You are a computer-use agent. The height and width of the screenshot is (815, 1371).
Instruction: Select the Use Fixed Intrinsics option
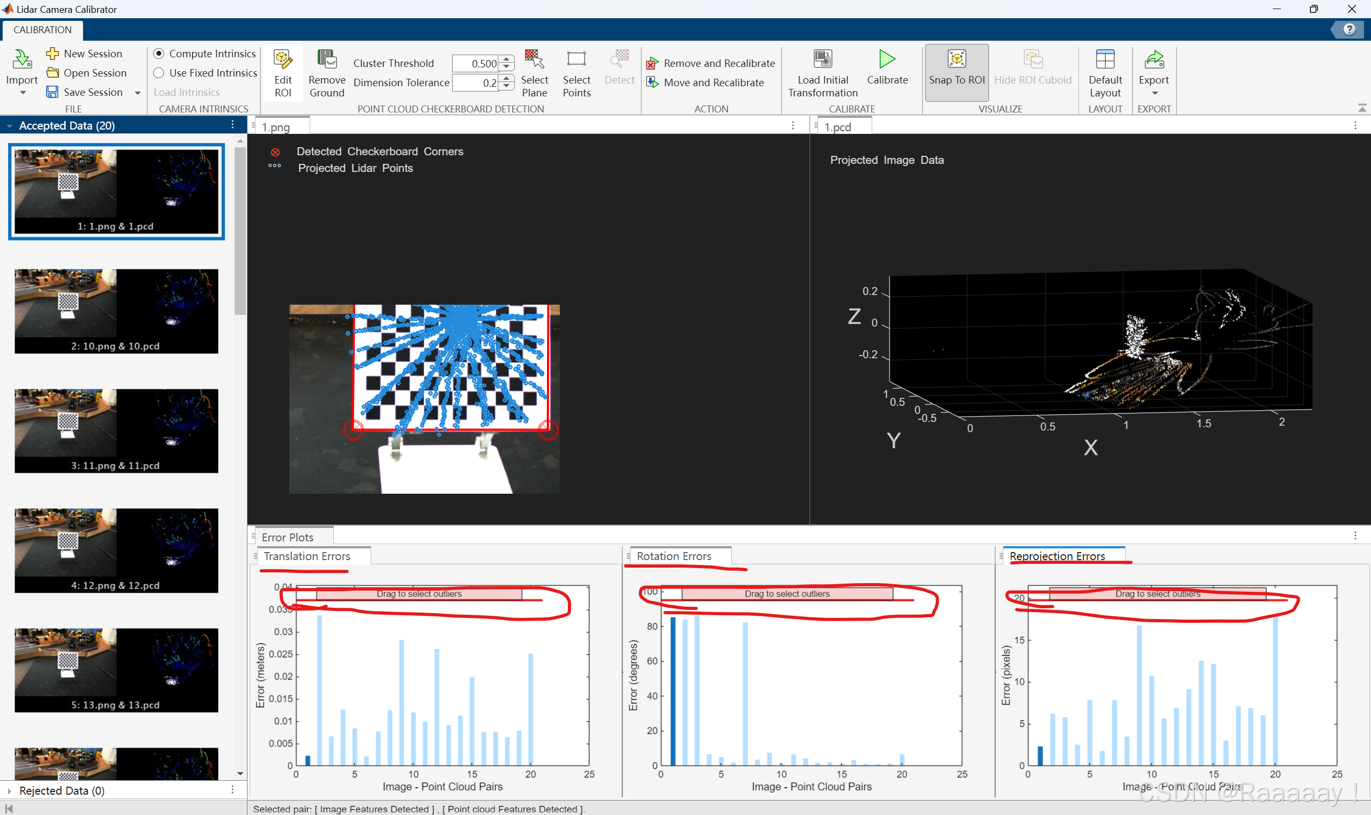(159, 72)
